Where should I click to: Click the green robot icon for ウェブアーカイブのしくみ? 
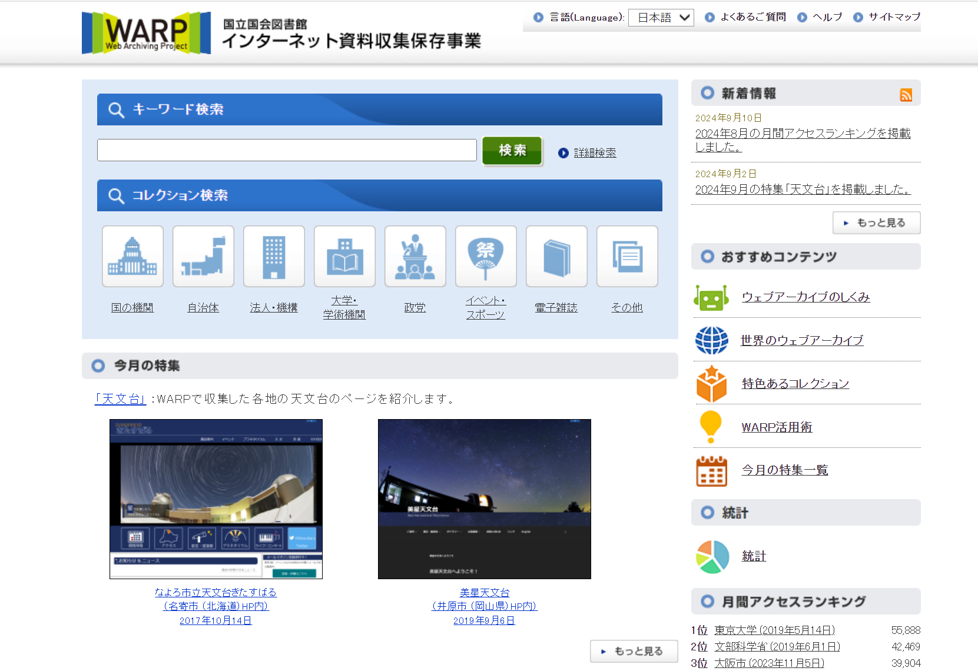pyautogui.click(x=711, y=297)
